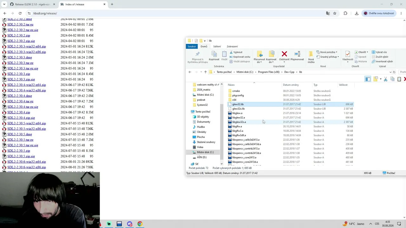406x228 pixels.
Task: Click the Program Files (x86) breadcrumb
Action: pos(269,72)
